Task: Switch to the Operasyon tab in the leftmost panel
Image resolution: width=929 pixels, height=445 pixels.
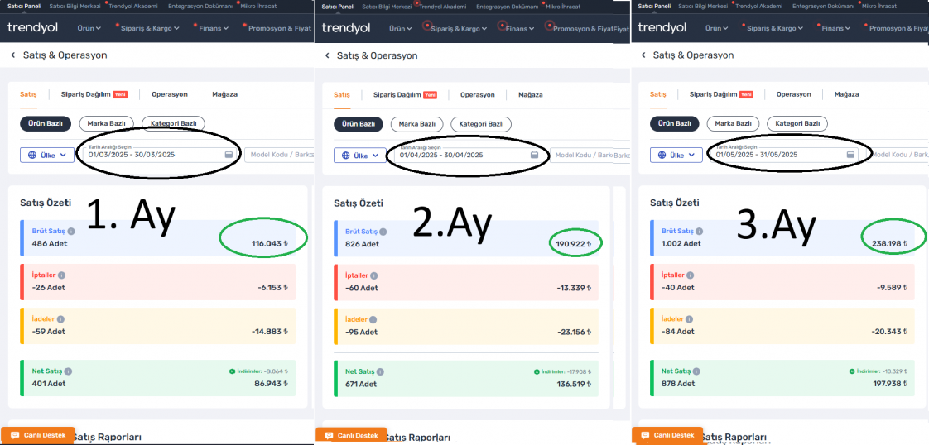Action: click(169, 94)
